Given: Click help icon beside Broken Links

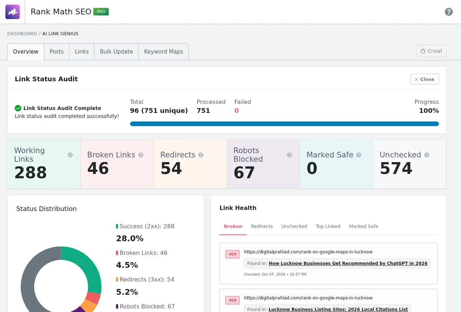Looking at the screenshot, I should pyautogui.click(x=141, y=155).
